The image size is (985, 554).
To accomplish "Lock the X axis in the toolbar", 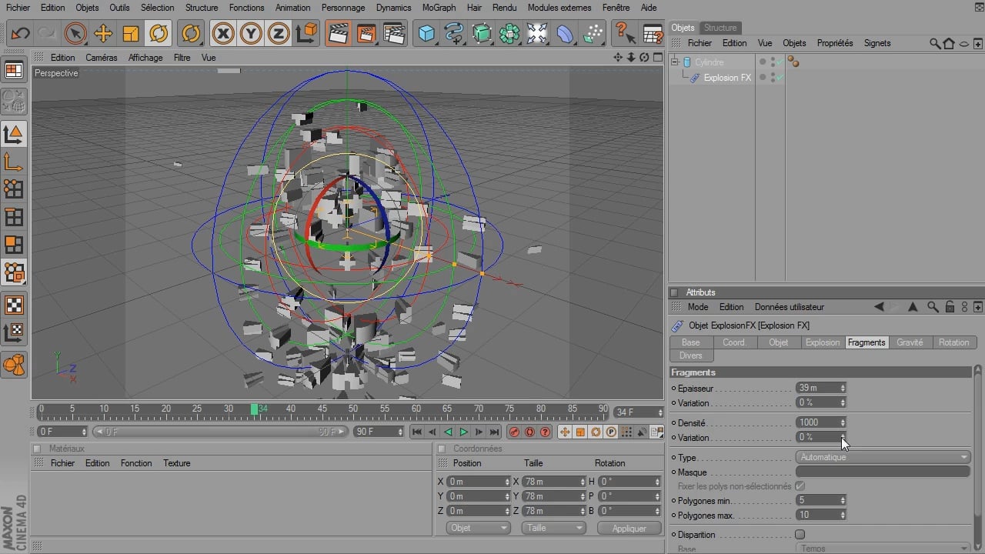I will (x=222, y=34).
